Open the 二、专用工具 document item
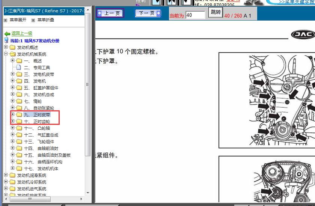Viewport: 315px width, 206px height. [37, 68]
